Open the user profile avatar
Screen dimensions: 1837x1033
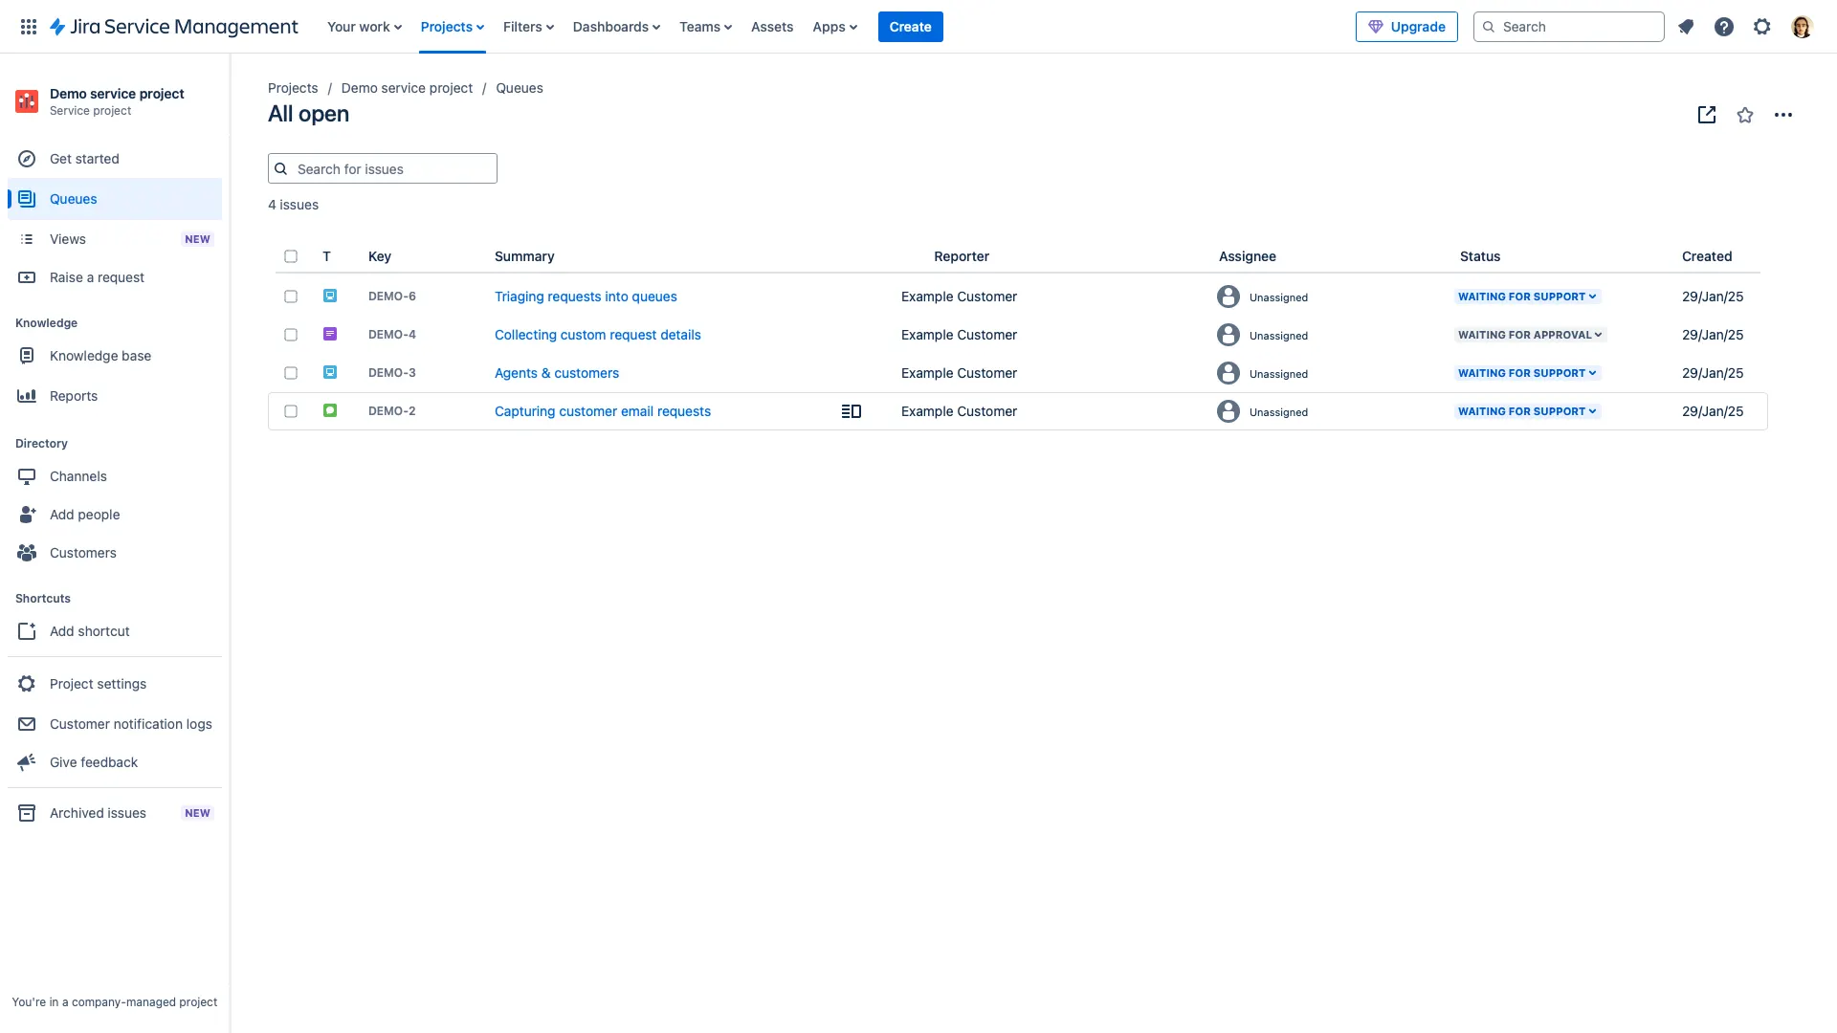point(1802,27)
